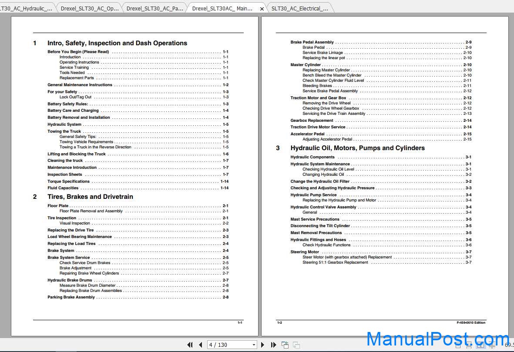The width and height of the screenshot is (514, 352).
Task: Click the 'Replacing the Drive Tire' entry
Action: pos(138,230)
